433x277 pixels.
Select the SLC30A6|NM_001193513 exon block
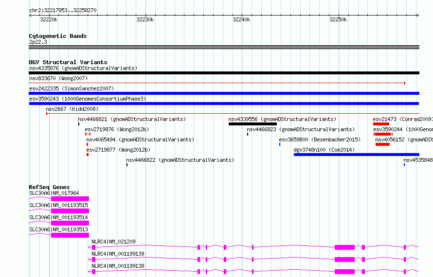coord(70,235)
